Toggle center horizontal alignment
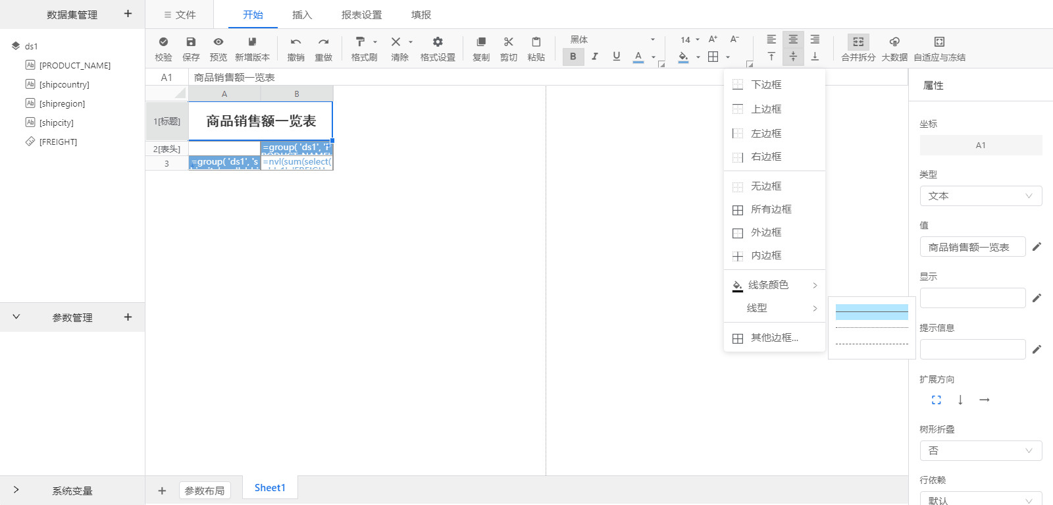This screenshot has width=1053, height=505. [x=793, y=40]
